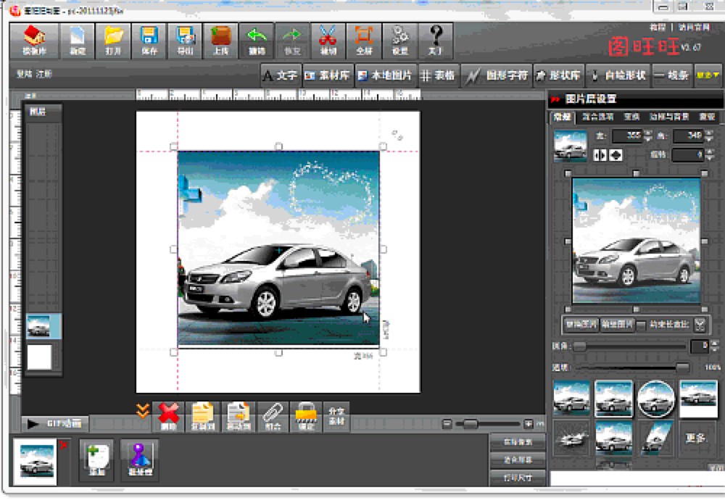Image resolution: width=725 pixels, height=503 pixels.
Task: Click the transparency slider handle
Action: point(682,367)
